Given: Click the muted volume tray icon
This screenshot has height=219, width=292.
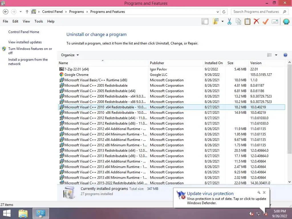Looking at the screenshot, I should [x=251, y=214].
